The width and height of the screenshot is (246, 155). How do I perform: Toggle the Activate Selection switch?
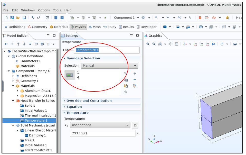tap(70, 75)
